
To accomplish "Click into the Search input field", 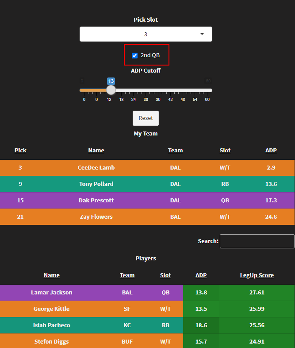I will pyautogui.click(x=257, y=241).
